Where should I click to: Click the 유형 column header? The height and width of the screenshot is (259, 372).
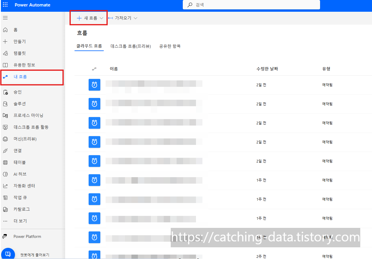(x=326, y=69)
